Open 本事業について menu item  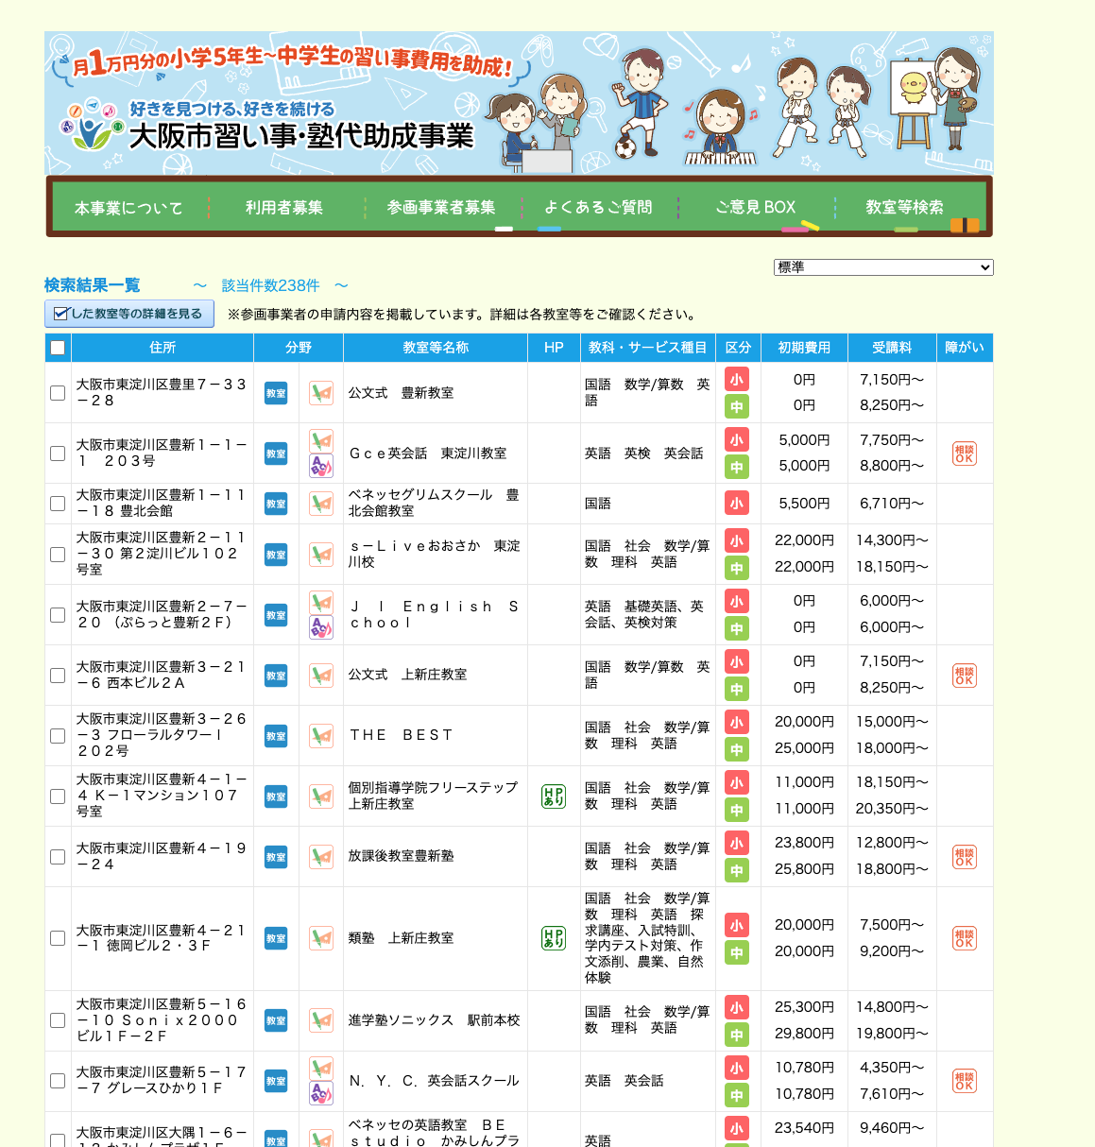click(128, 208)
